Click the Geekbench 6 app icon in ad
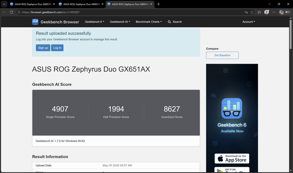This screenshot has height=173, width=293. (x=232, y=108)
